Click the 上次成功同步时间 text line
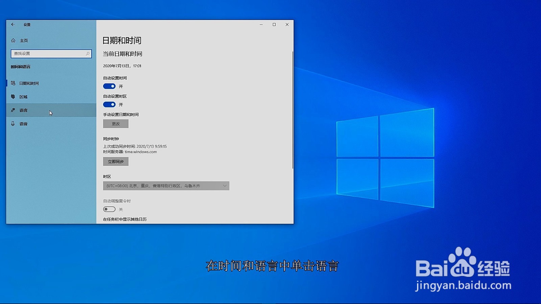The height and width of the screenshot is (304, 541). pyautogui.click(x=135, y=146)
